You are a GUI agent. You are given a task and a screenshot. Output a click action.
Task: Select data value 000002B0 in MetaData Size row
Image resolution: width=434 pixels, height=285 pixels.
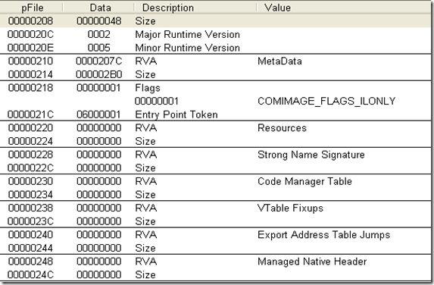[x=99, y=74]
